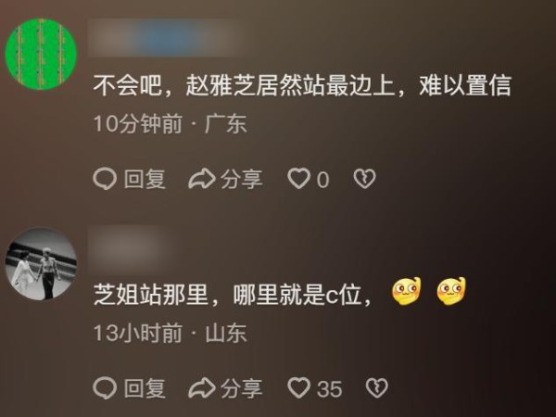Screen dimensions: 556x417
Task: Dislike the Guangdong comment with broken heart
Action: coord(364,179)
